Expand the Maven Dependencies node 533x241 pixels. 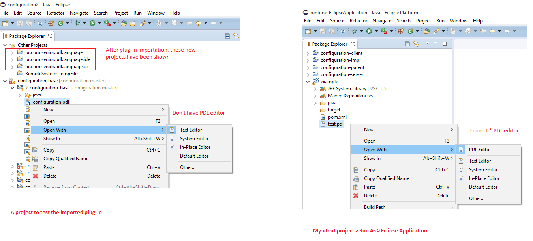click(315, 96)
